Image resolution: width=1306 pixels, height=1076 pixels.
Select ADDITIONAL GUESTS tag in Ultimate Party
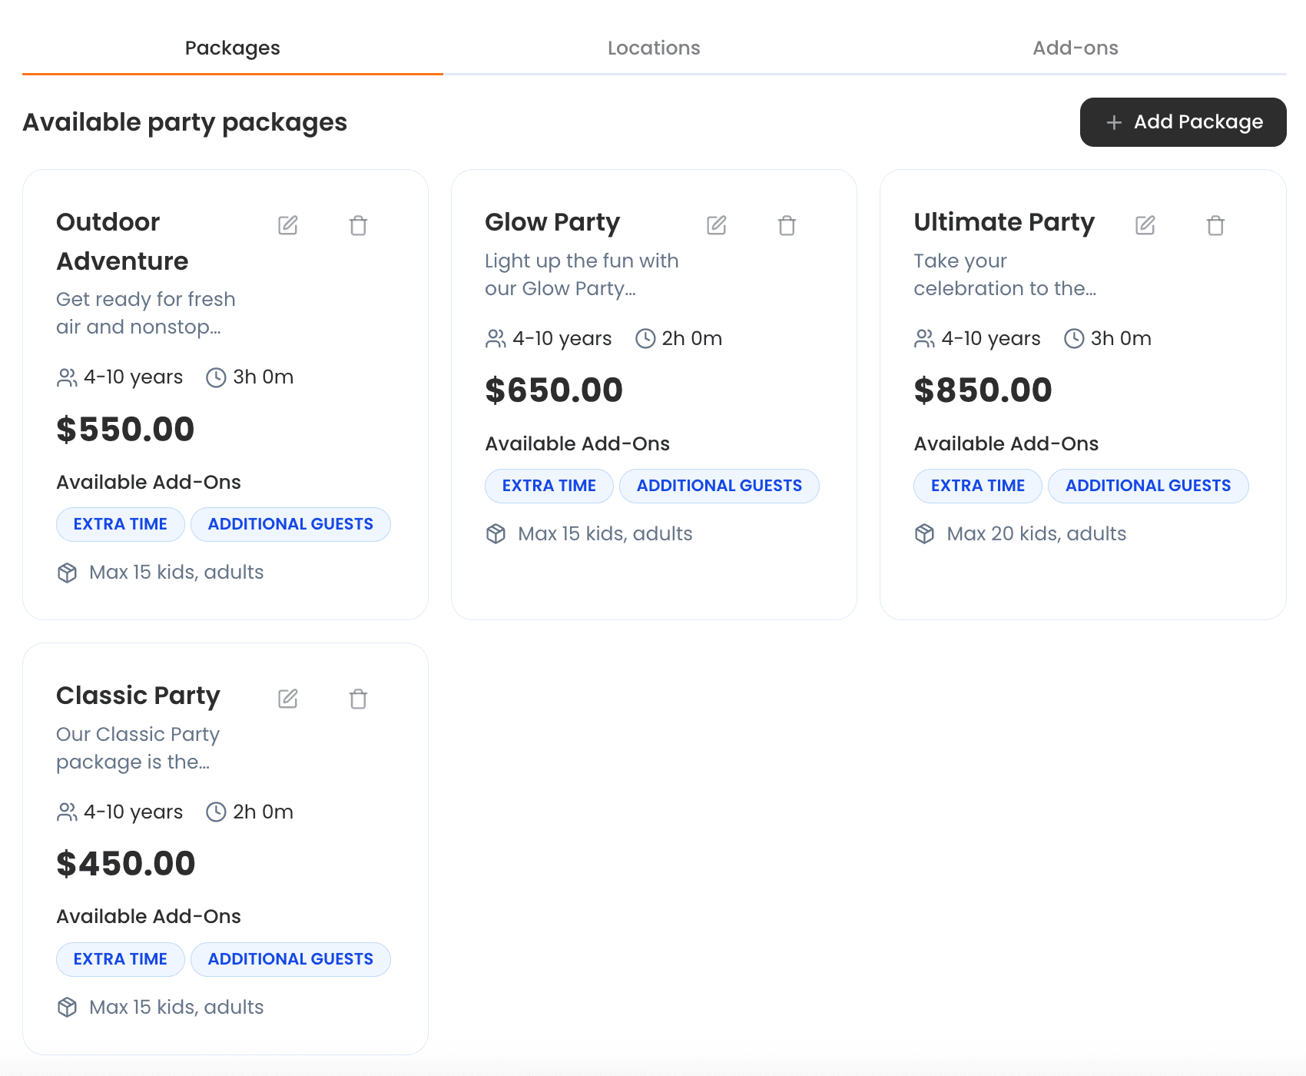pos(1148,486)
